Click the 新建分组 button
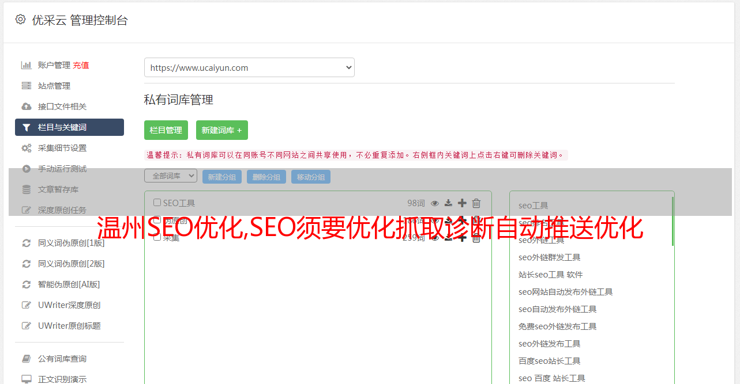Screen dimensions: 740x384 click(x=222, y=177)
